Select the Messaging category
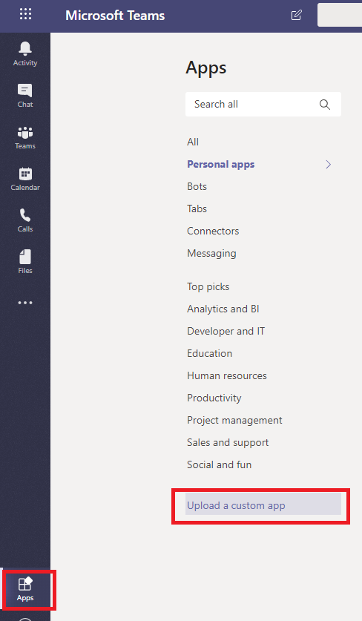This screenshot has height=621, width=362. [211, 254]
